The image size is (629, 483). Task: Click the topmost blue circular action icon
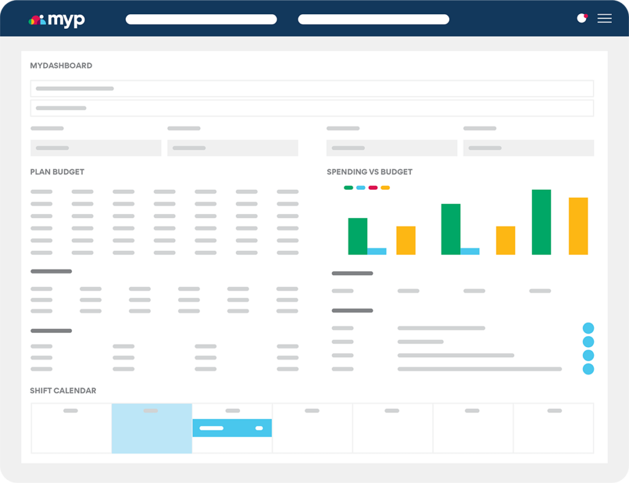[588, 328]
